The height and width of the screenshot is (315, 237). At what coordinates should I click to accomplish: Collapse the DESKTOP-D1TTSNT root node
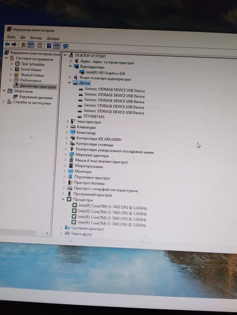(65, 55)
